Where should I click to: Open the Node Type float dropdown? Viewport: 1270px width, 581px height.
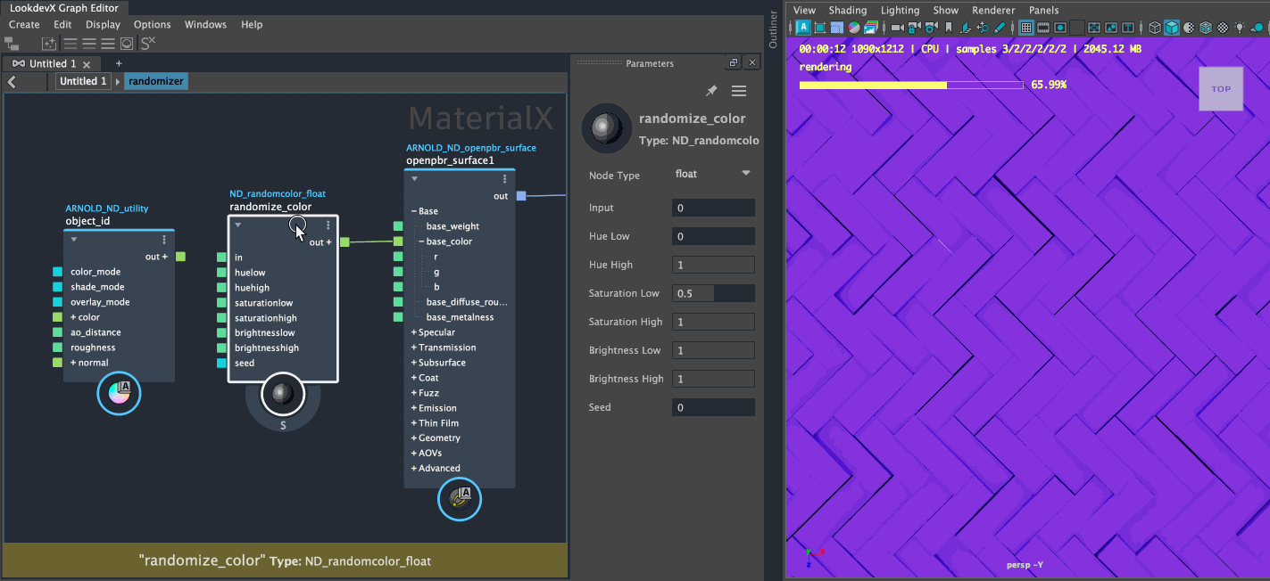[x=712, y=174]
